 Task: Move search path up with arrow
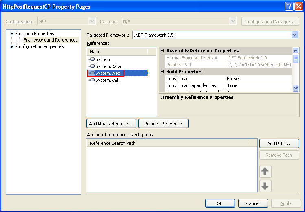[265, 172]
